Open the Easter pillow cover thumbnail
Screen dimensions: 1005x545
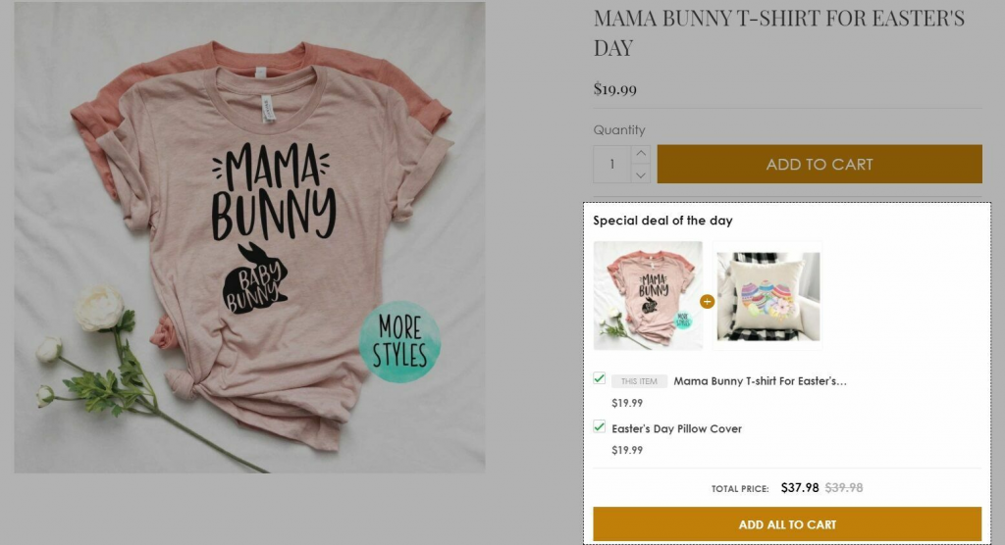point(767,295)
